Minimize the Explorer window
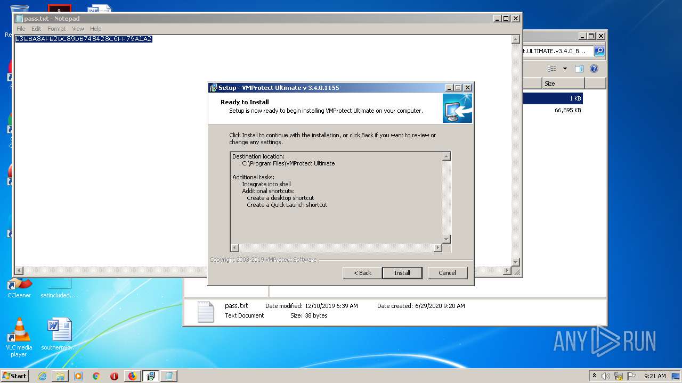Viewport: 682px width, 383px height. click(582, 36)
